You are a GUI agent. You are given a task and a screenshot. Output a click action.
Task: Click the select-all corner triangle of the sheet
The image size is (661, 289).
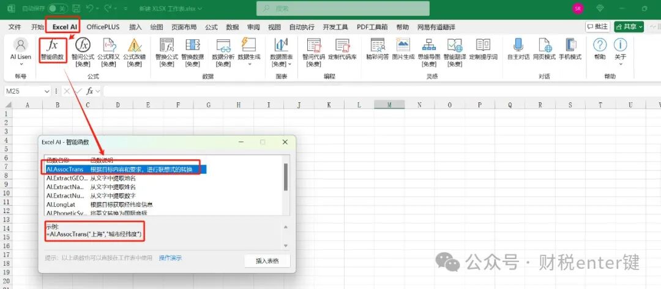(7, 105)
